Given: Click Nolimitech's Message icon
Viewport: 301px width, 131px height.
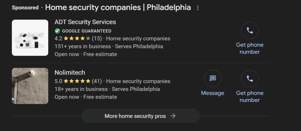Looking at the screenshot, I should pyautogui.click(x=213, y=79).
